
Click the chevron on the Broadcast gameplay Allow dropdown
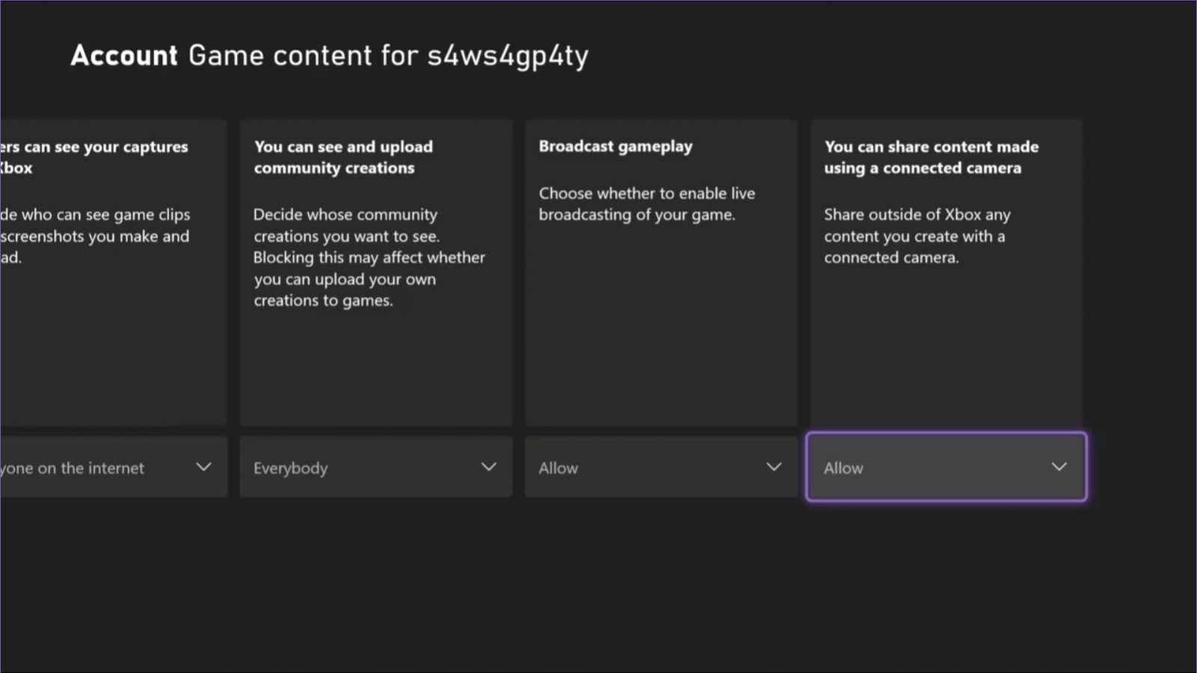pos(774,467)
